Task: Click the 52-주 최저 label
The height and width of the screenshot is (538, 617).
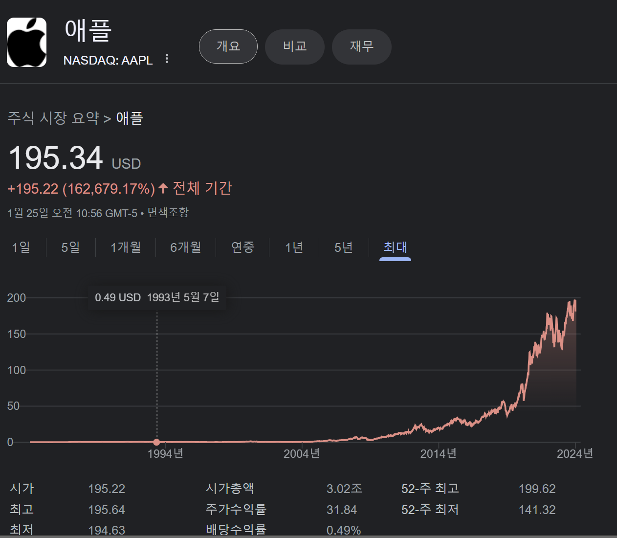Action: coord(430,509)
